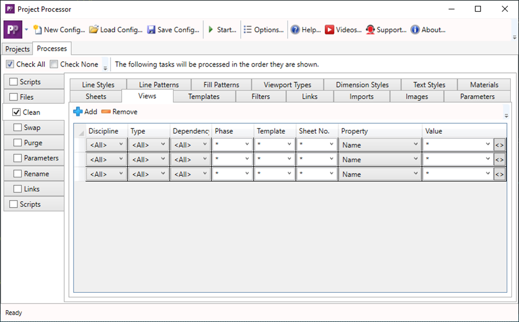Open third row Value dropdown
519x322 pixels.
point(458,174)
